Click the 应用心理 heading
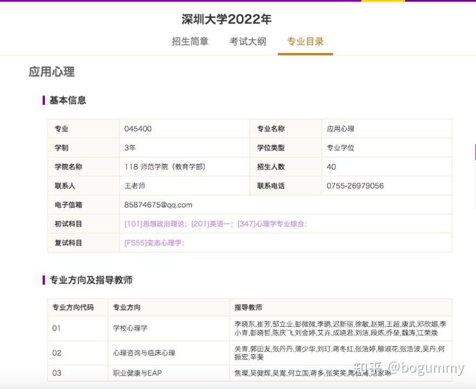 51,72
